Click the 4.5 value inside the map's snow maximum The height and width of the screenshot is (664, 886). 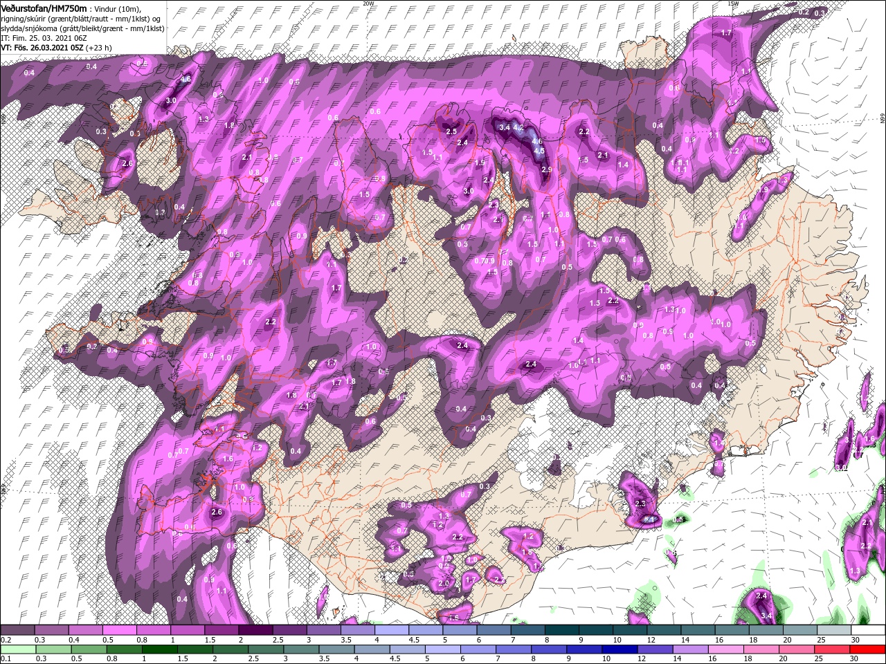539,151
